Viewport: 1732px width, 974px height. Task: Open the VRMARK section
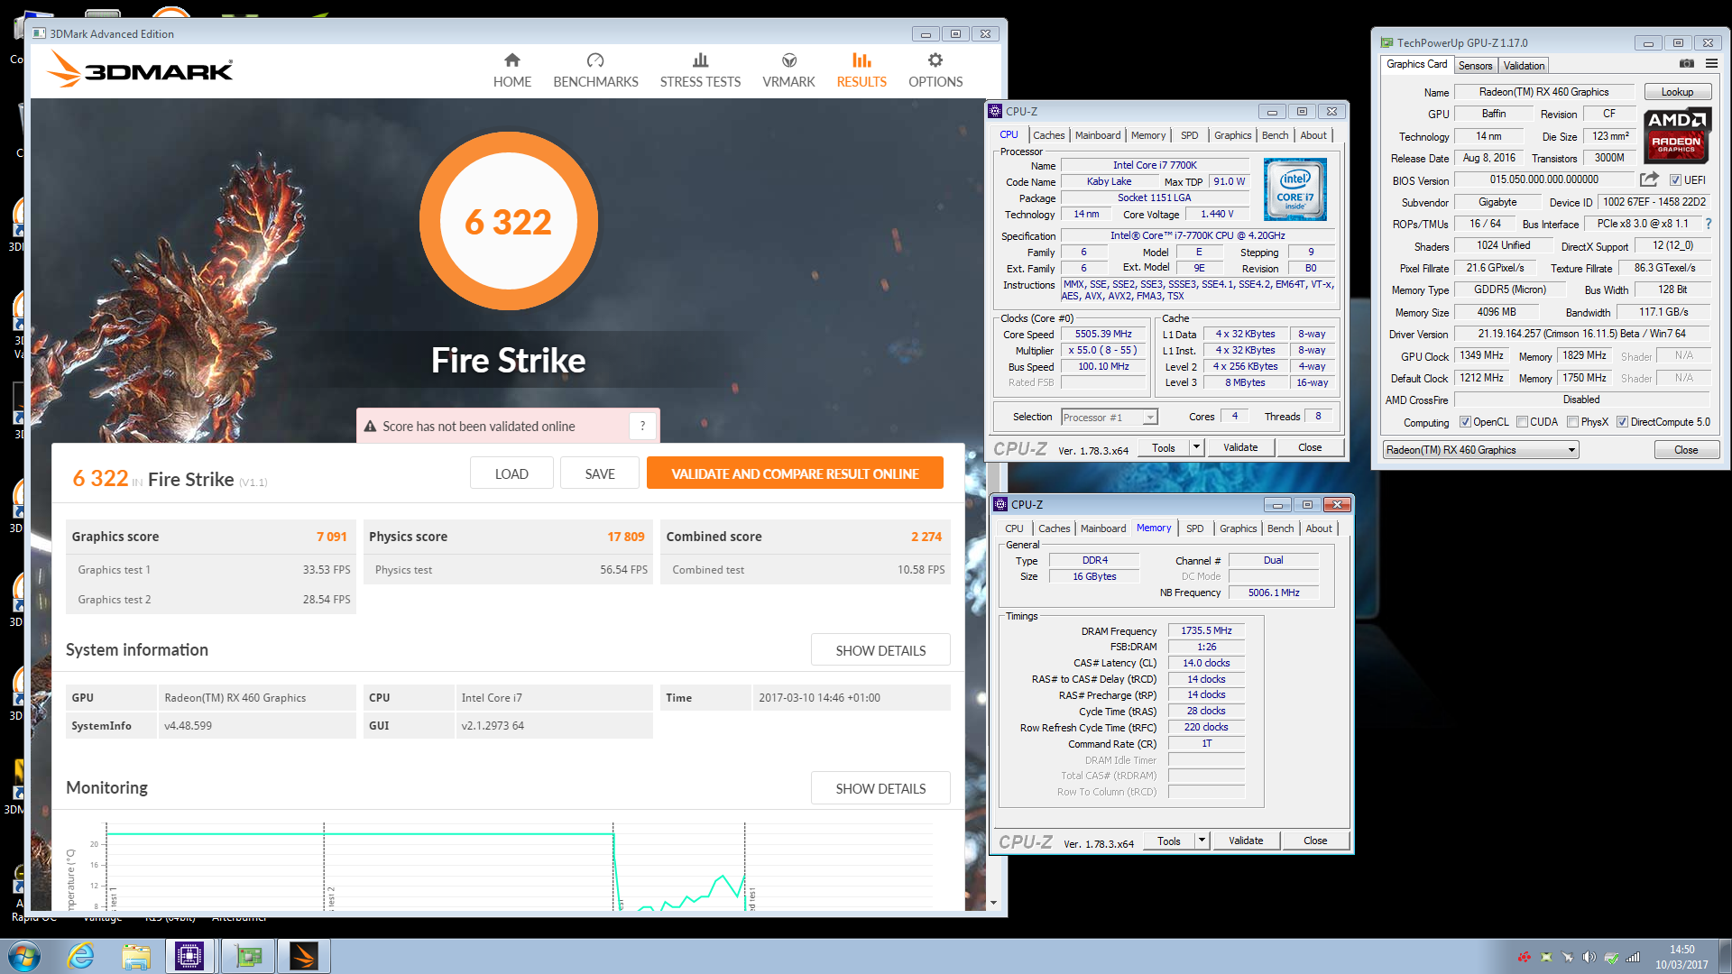tap(788, 70)
